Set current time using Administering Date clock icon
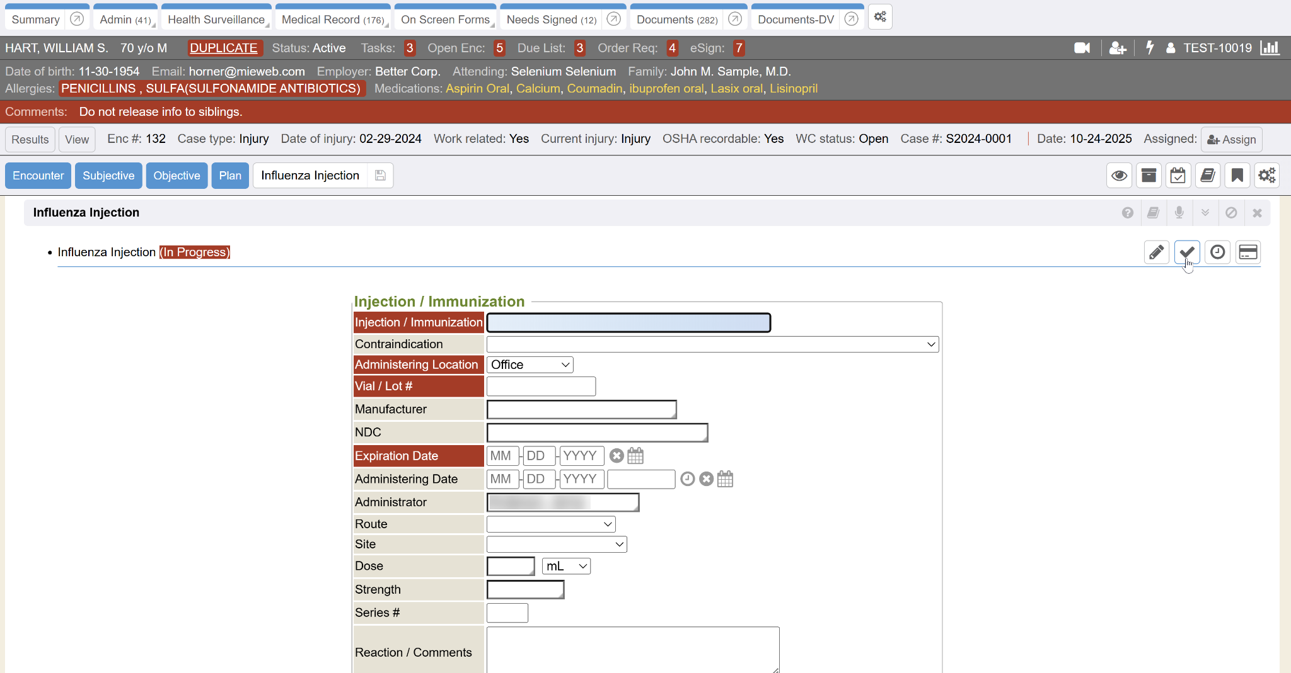1291x673 pixels. click(x=688, y=479)
